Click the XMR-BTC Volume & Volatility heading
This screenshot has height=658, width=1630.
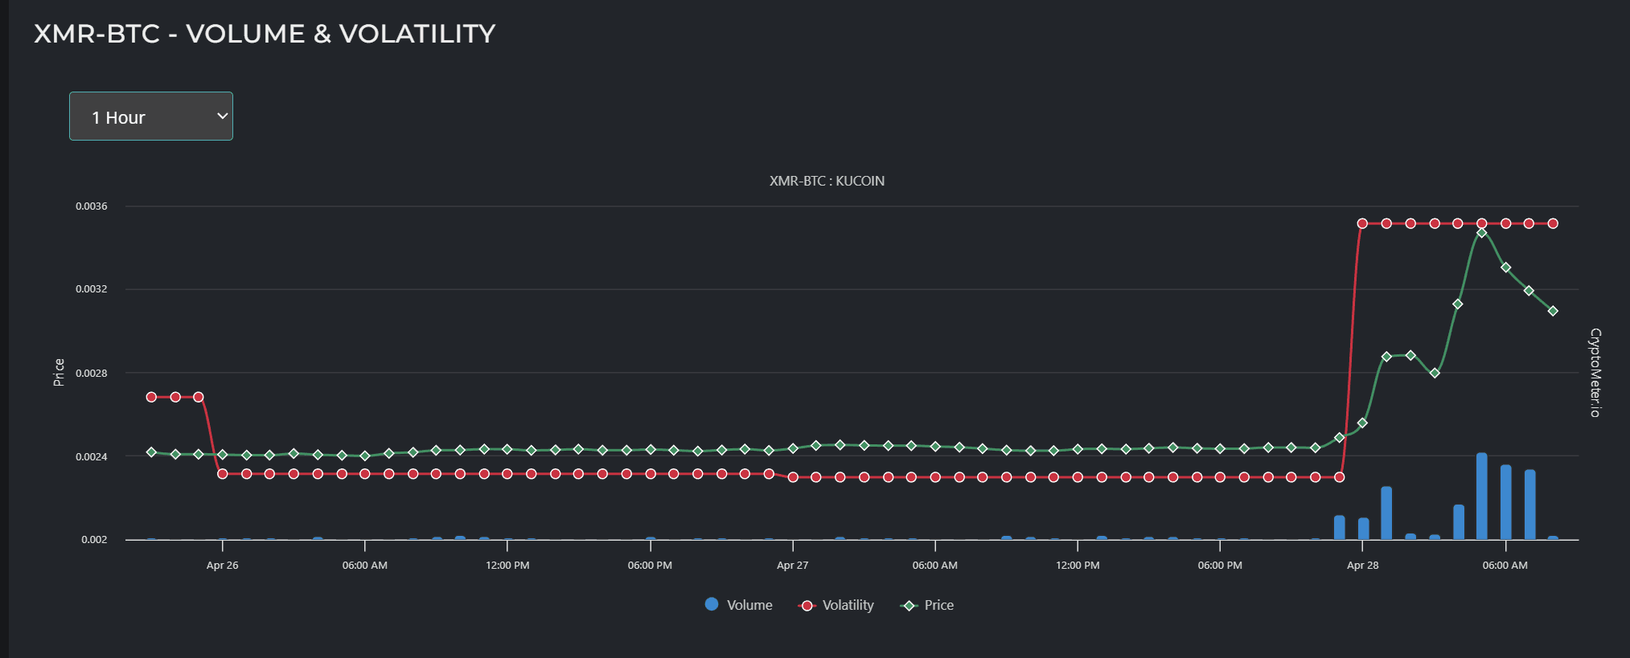click(x=265, y=34)
